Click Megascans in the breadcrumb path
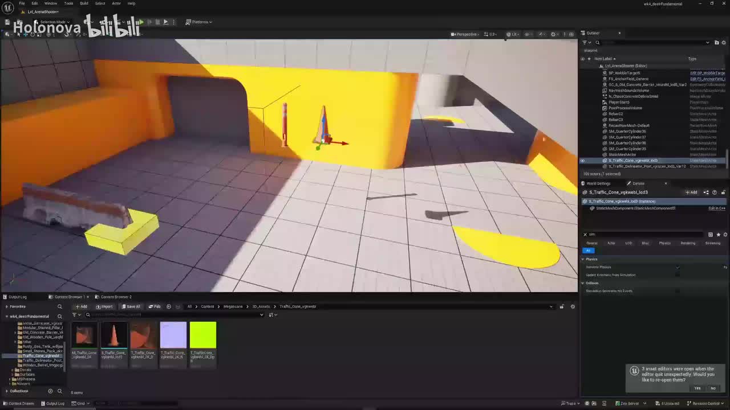Image resolution: width=730 pixels, height=410 pixels. click(233, 306)
